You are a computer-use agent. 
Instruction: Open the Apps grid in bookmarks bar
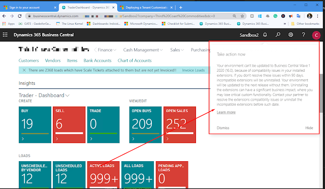pos(9,24)
